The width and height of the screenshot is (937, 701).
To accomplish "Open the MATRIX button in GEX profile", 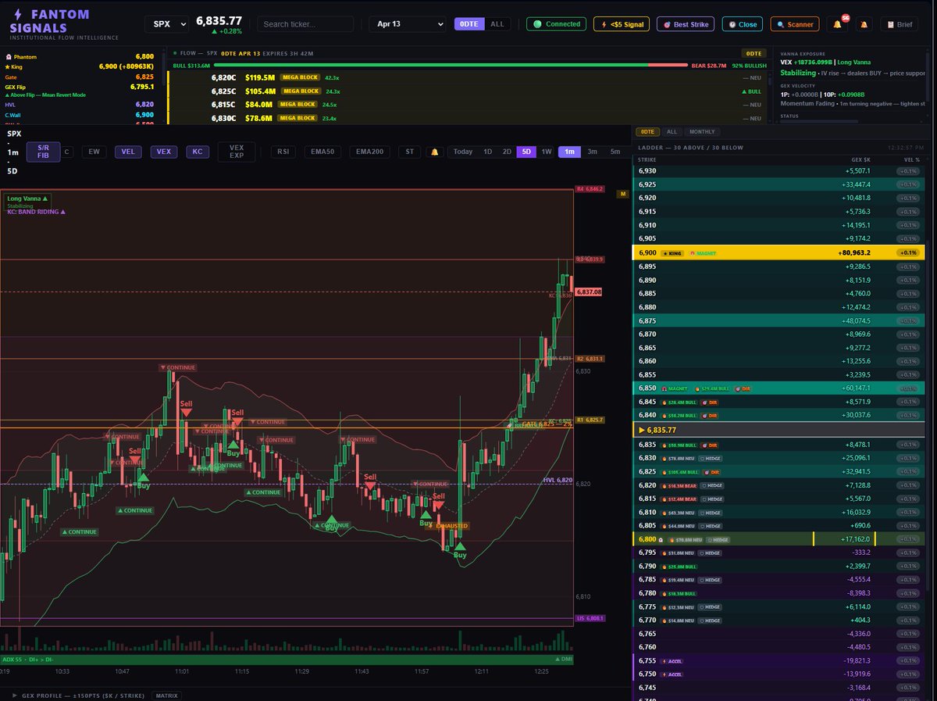I will point(166,695).
